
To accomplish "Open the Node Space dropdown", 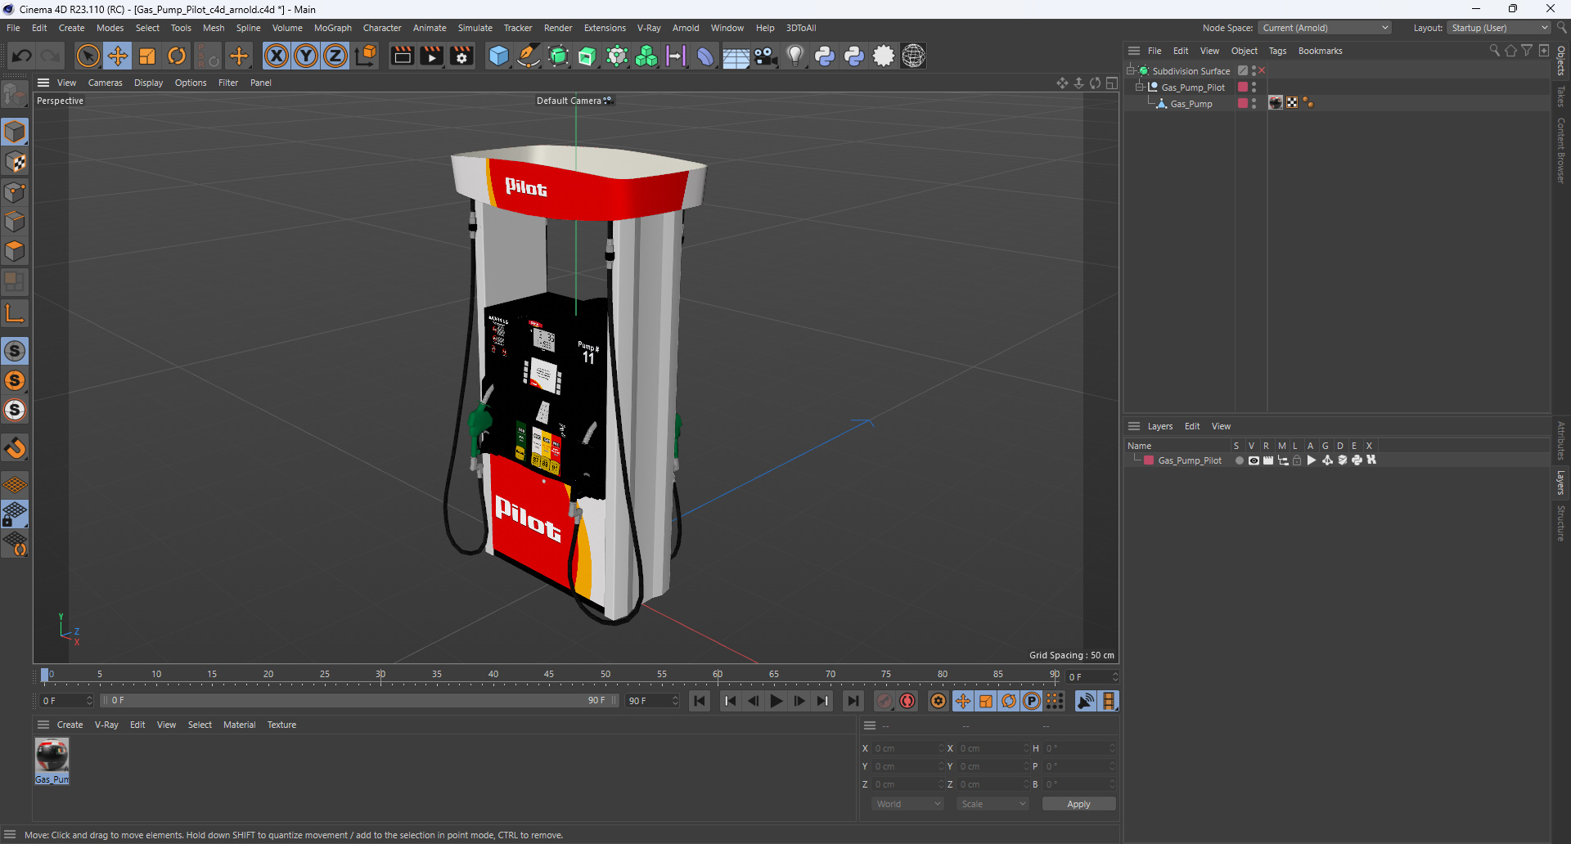I will pos(1325,28).
